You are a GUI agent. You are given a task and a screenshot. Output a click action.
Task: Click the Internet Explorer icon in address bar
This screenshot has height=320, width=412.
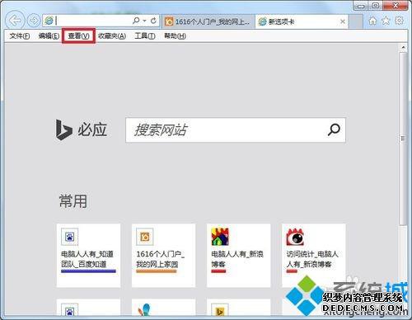click(x=49, y=21)
